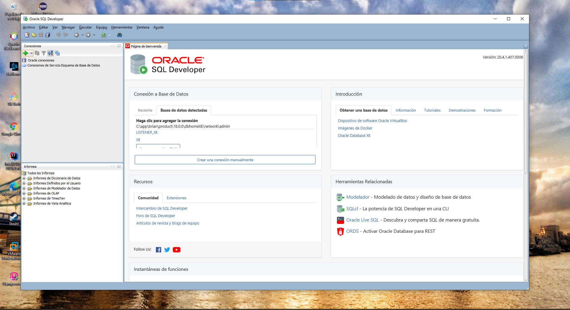Expand Informes de Vista Analítica node
Viewport: 570px width, 310px height.
pos(24,204)
